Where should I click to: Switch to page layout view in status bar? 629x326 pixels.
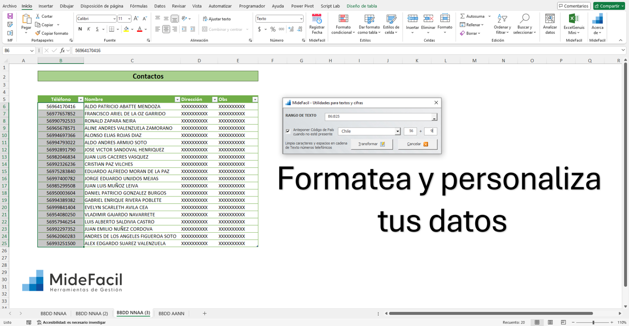tap(550, 322)
